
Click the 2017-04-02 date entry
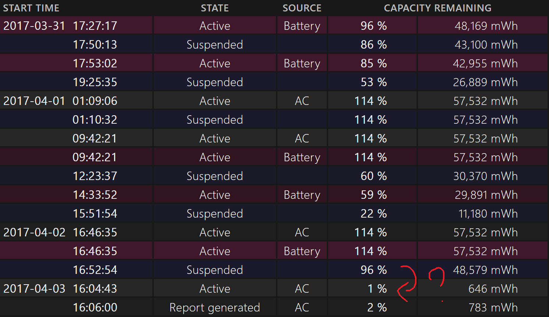coord(34,232)
